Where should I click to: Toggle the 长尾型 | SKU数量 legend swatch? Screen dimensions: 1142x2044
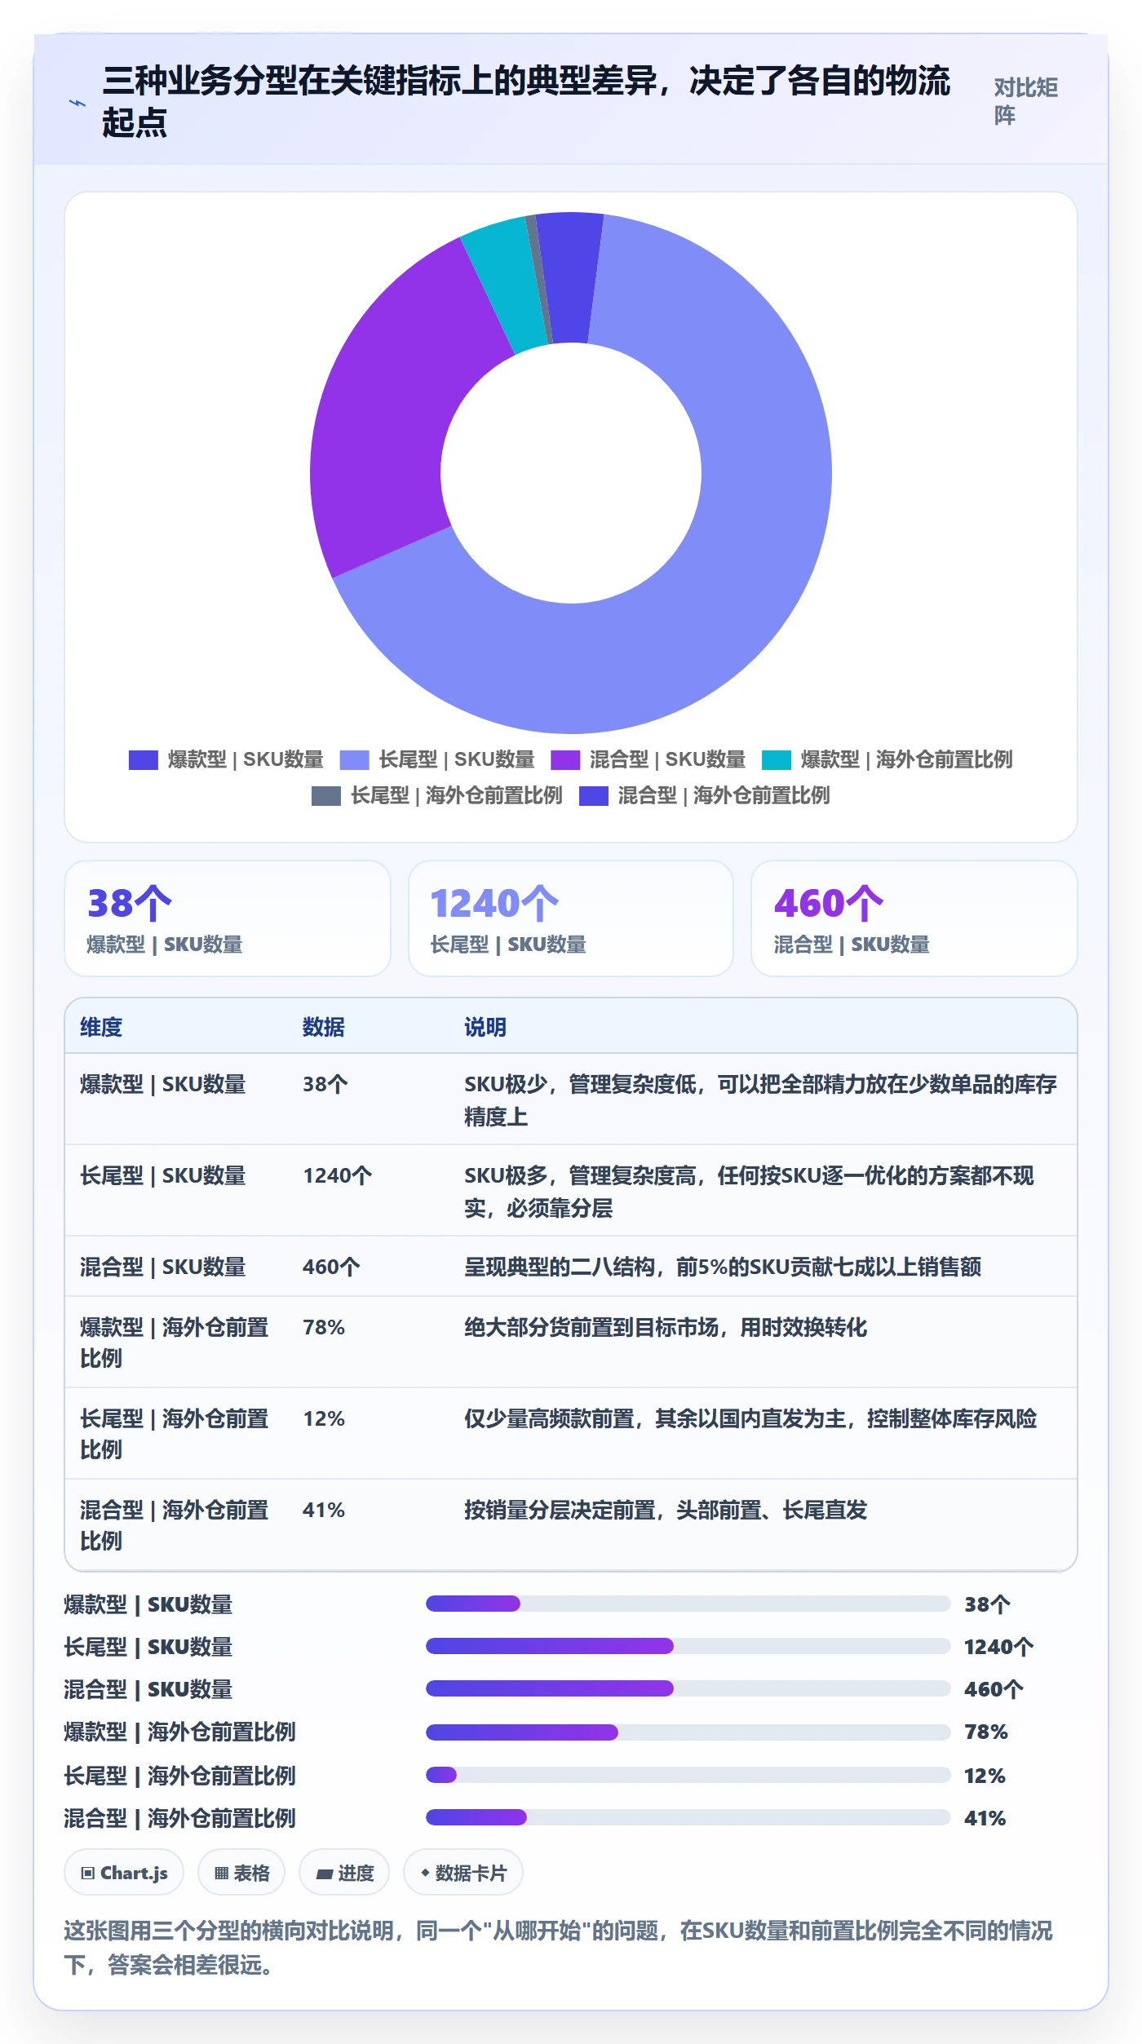[354, 759]
